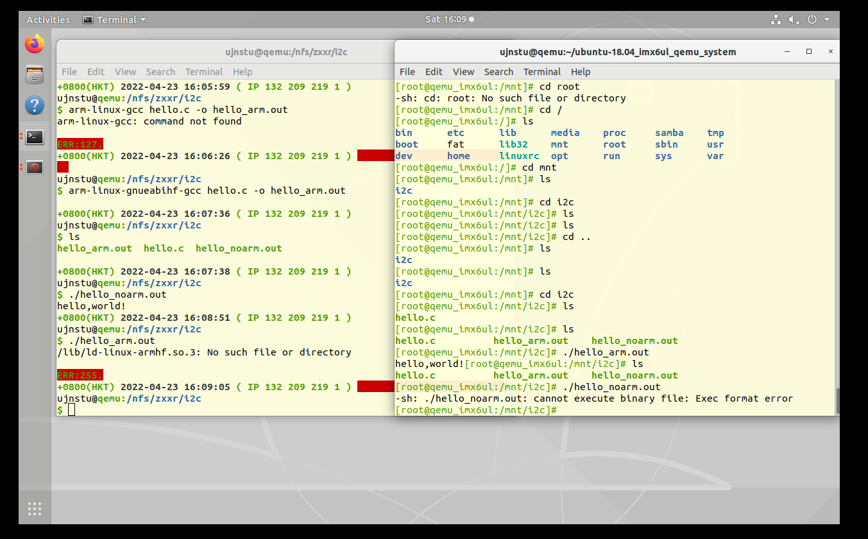The height and width of the screenshot is (539, 868).
Task: Open Search menu in the i2c terminal window
Action: tap(160, 72)
